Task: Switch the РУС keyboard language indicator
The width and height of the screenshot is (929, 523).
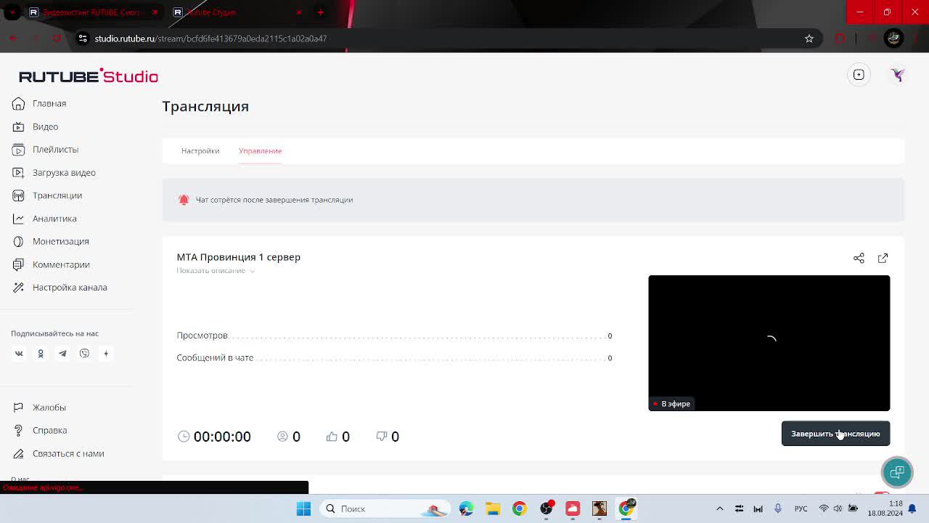Action: pos(801,508)
